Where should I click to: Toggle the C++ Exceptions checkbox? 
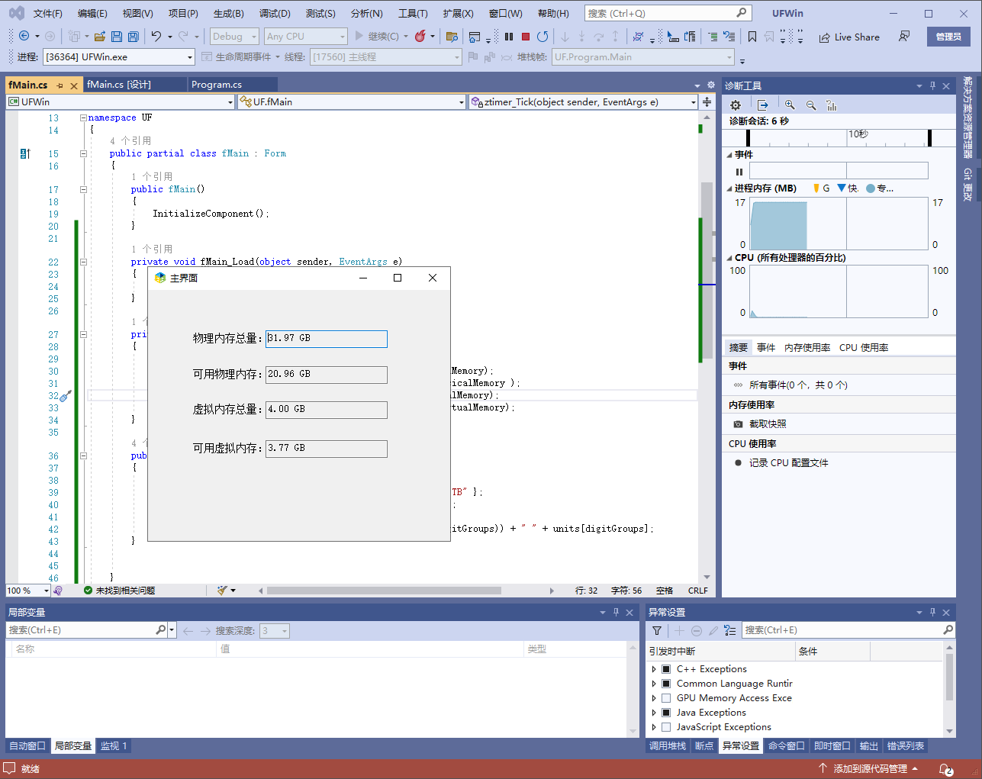coord(666,669)
